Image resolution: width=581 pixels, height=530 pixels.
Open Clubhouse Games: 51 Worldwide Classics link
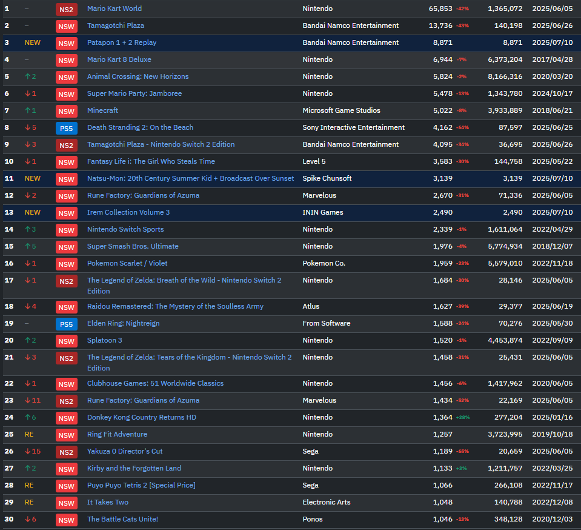click(x=155, y=383)
